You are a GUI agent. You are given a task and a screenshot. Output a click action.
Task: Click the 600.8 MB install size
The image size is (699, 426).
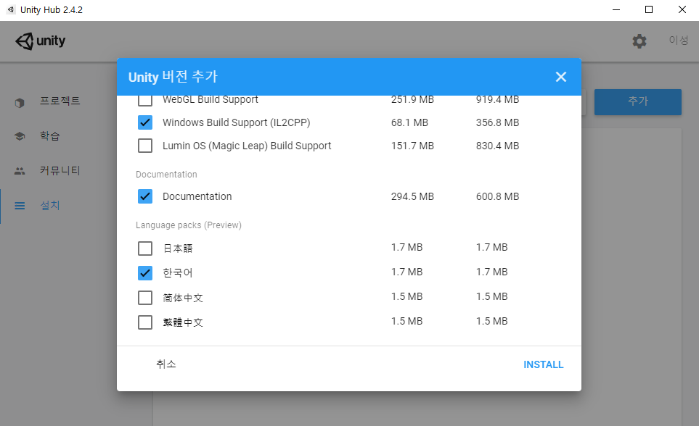pyautogui.click(x=497, y=196)
